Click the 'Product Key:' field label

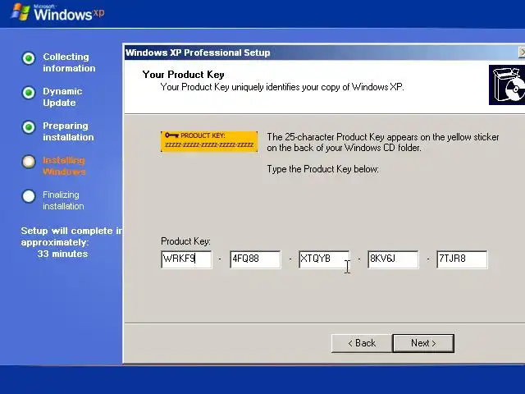click(x=185, y=241)
